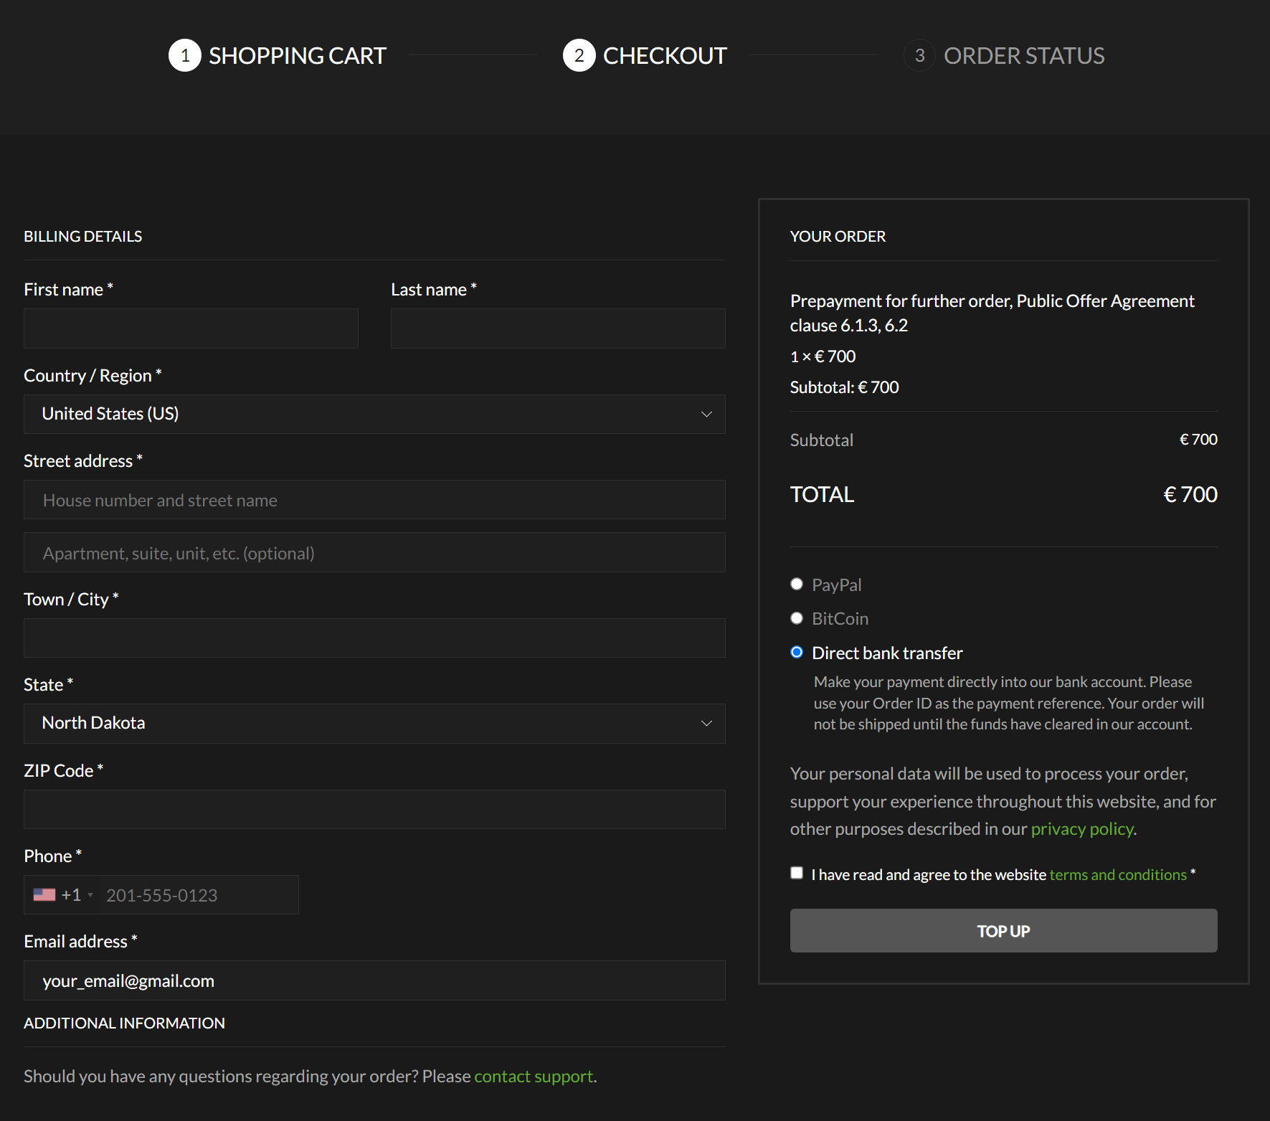Open the terms and conditions link
Viewport: 1270px width, 1121px height.
tap(1117, 875)
